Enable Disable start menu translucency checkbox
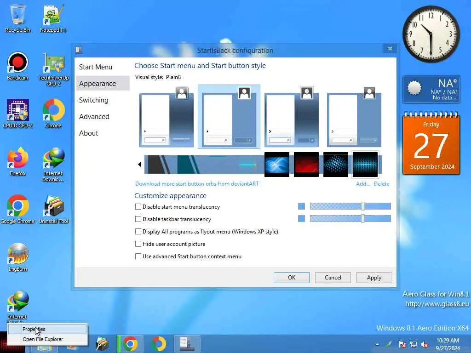The width and height of the screenshot is (471, 353). [x=138, y=206]
